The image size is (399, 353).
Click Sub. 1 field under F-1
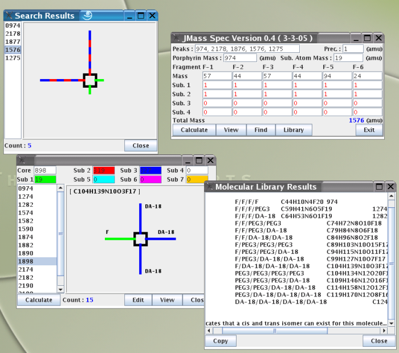click(217, 85)
